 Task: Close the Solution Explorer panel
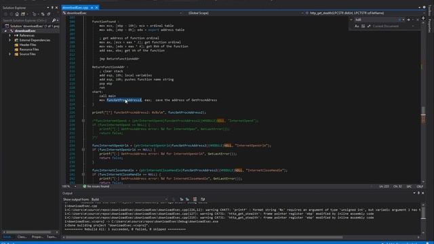click(x=57, y=7)
